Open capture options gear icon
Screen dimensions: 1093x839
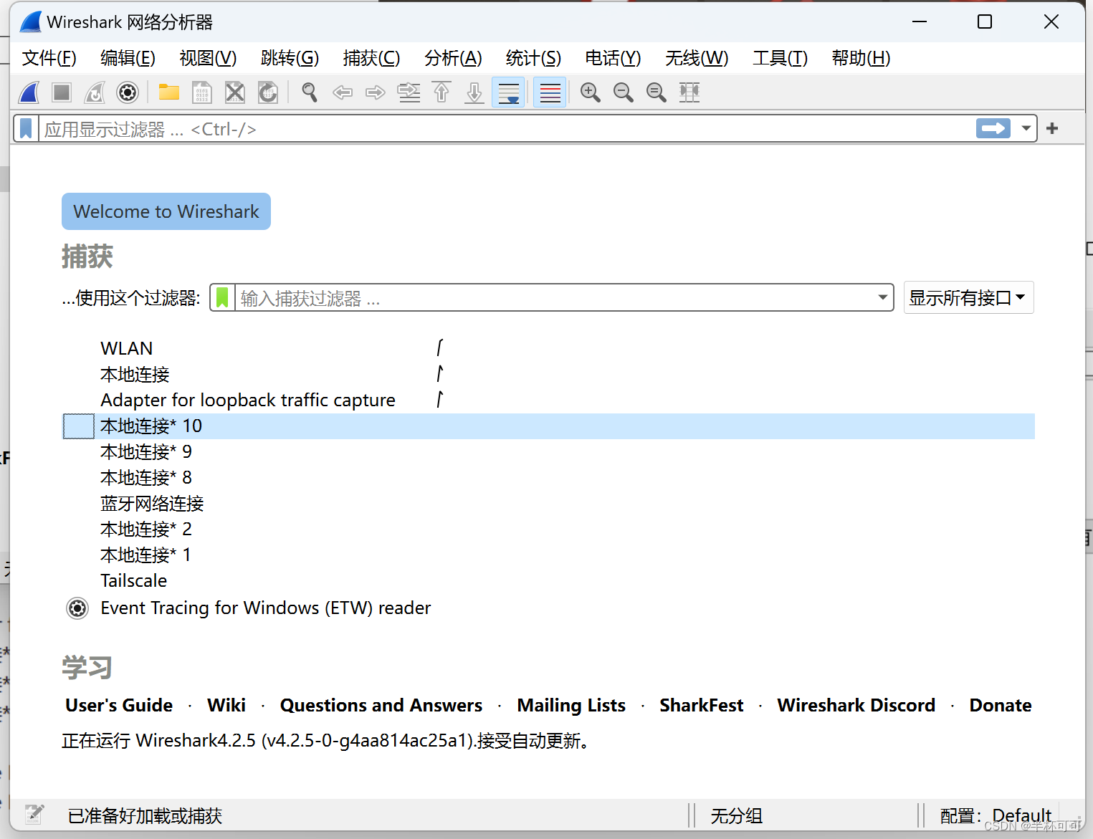click(128, 92)
